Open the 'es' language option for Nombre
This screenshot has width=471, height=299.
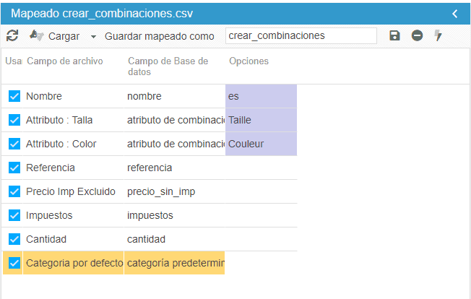pos(261,96)
